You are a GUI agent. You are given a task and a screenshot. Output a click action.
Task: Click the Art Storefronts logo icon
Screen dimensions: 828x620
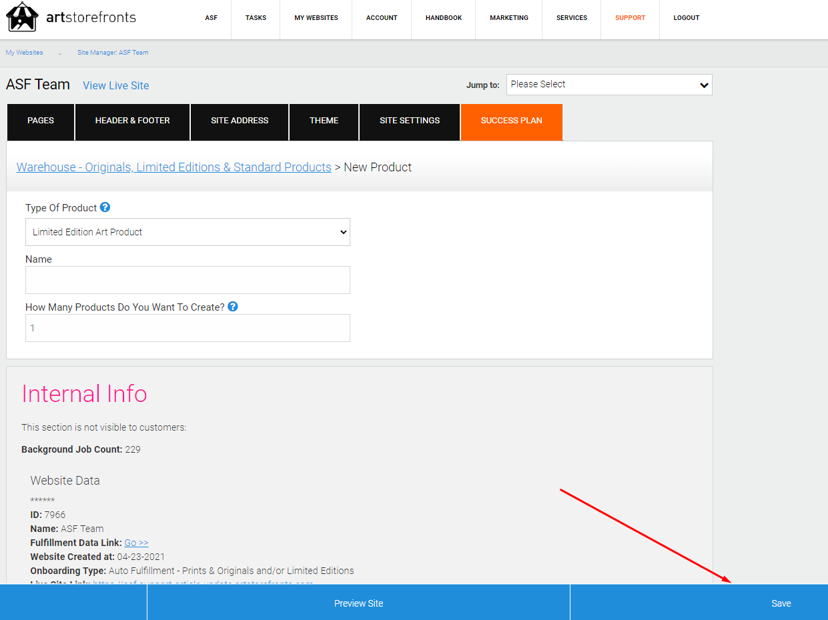[22, 17]
